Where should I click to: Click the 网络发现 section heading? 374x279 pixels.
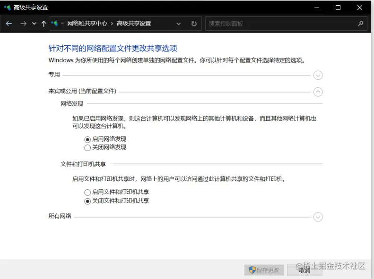pyautogui.click(x=72, y=103)
